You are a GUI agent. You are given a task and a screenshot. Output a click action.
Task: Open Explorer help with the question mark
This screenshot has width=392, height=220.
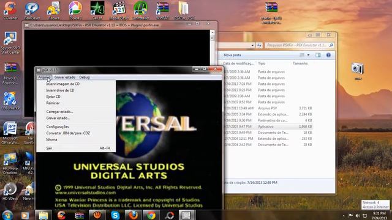(x=328, y=55)
